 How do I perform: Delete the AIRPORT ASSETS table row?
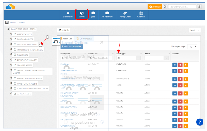click(180, 79)
